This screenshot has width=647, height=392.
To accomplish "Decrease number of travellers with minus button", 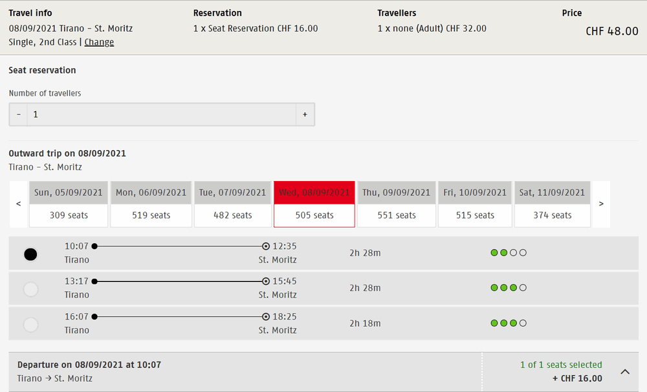I will click(x=18, y=114).
